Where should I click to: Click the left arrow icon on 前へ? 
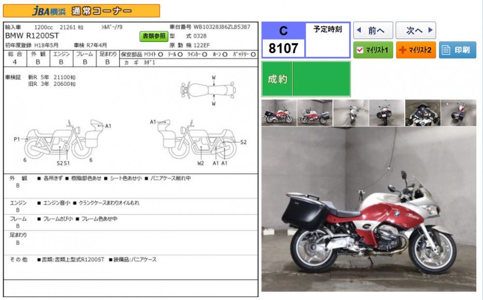(358, 30)
